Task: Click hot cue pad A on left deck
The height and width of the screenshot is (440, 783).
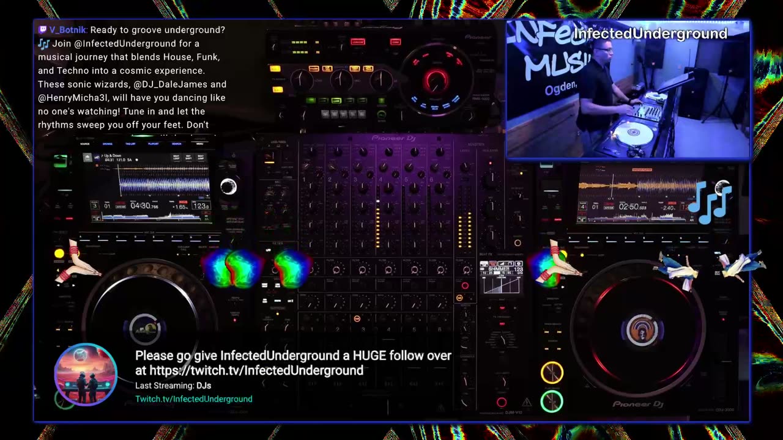Action: tap(86, 239)
